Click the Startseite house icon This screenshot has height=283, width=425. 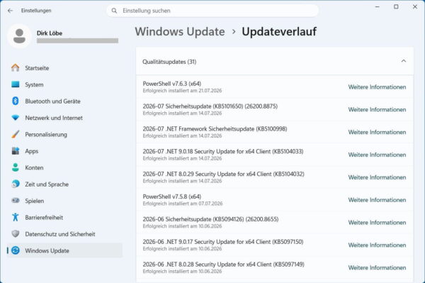click(x=16, y=68)
